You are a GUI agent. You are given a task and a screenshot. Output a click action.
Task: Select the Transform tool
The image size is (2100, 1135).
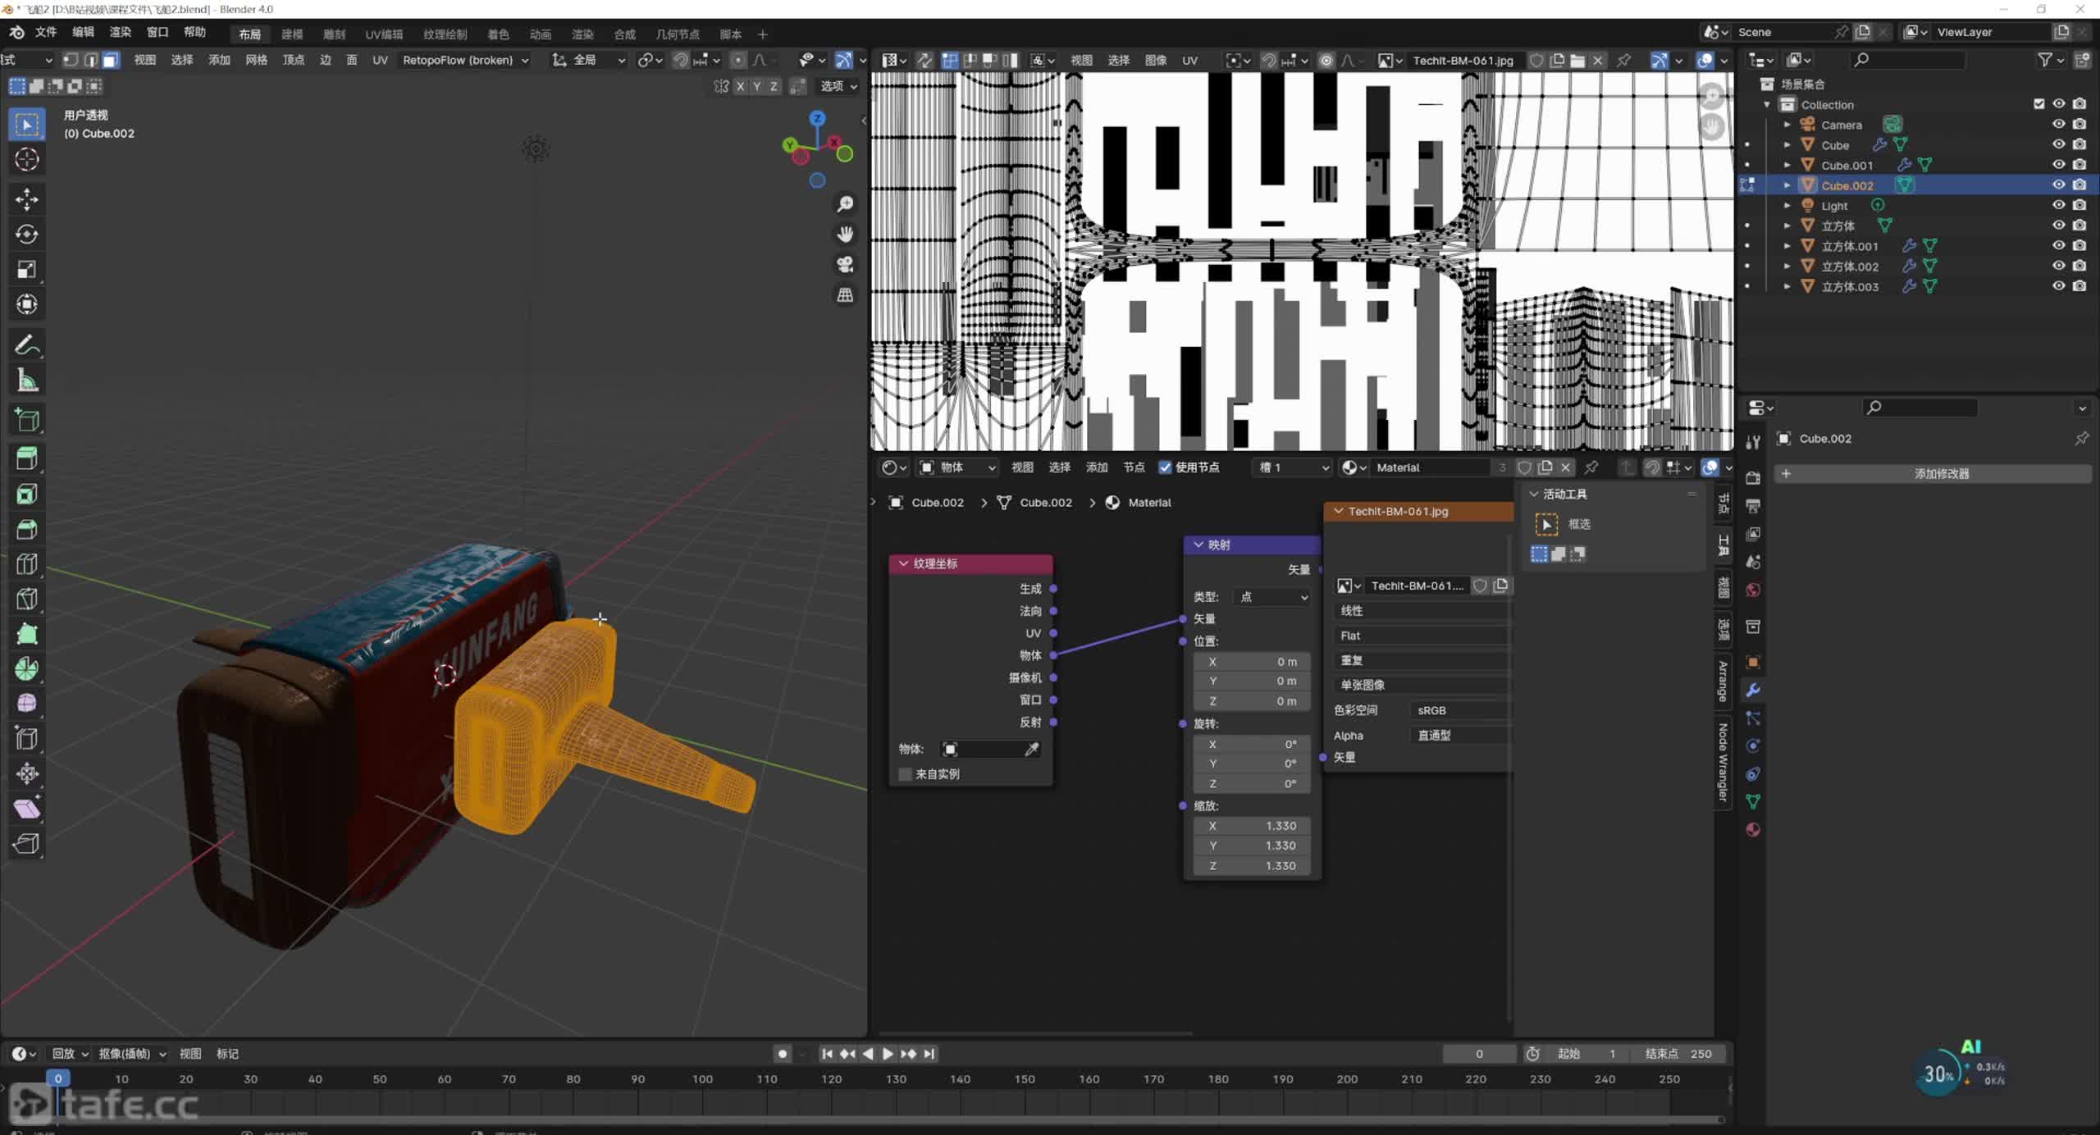click(26, 304)
